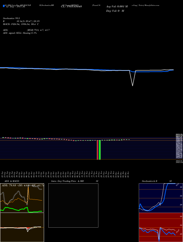The height and width of the screenshot is (242, 183).
Task: Click the empty Intra Day Trading Price panel
Action: [73, 205]
